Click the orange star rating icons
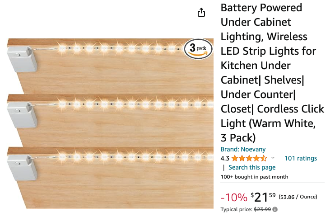The height and width of the screenshot is (217, 335). click(250, 158)
